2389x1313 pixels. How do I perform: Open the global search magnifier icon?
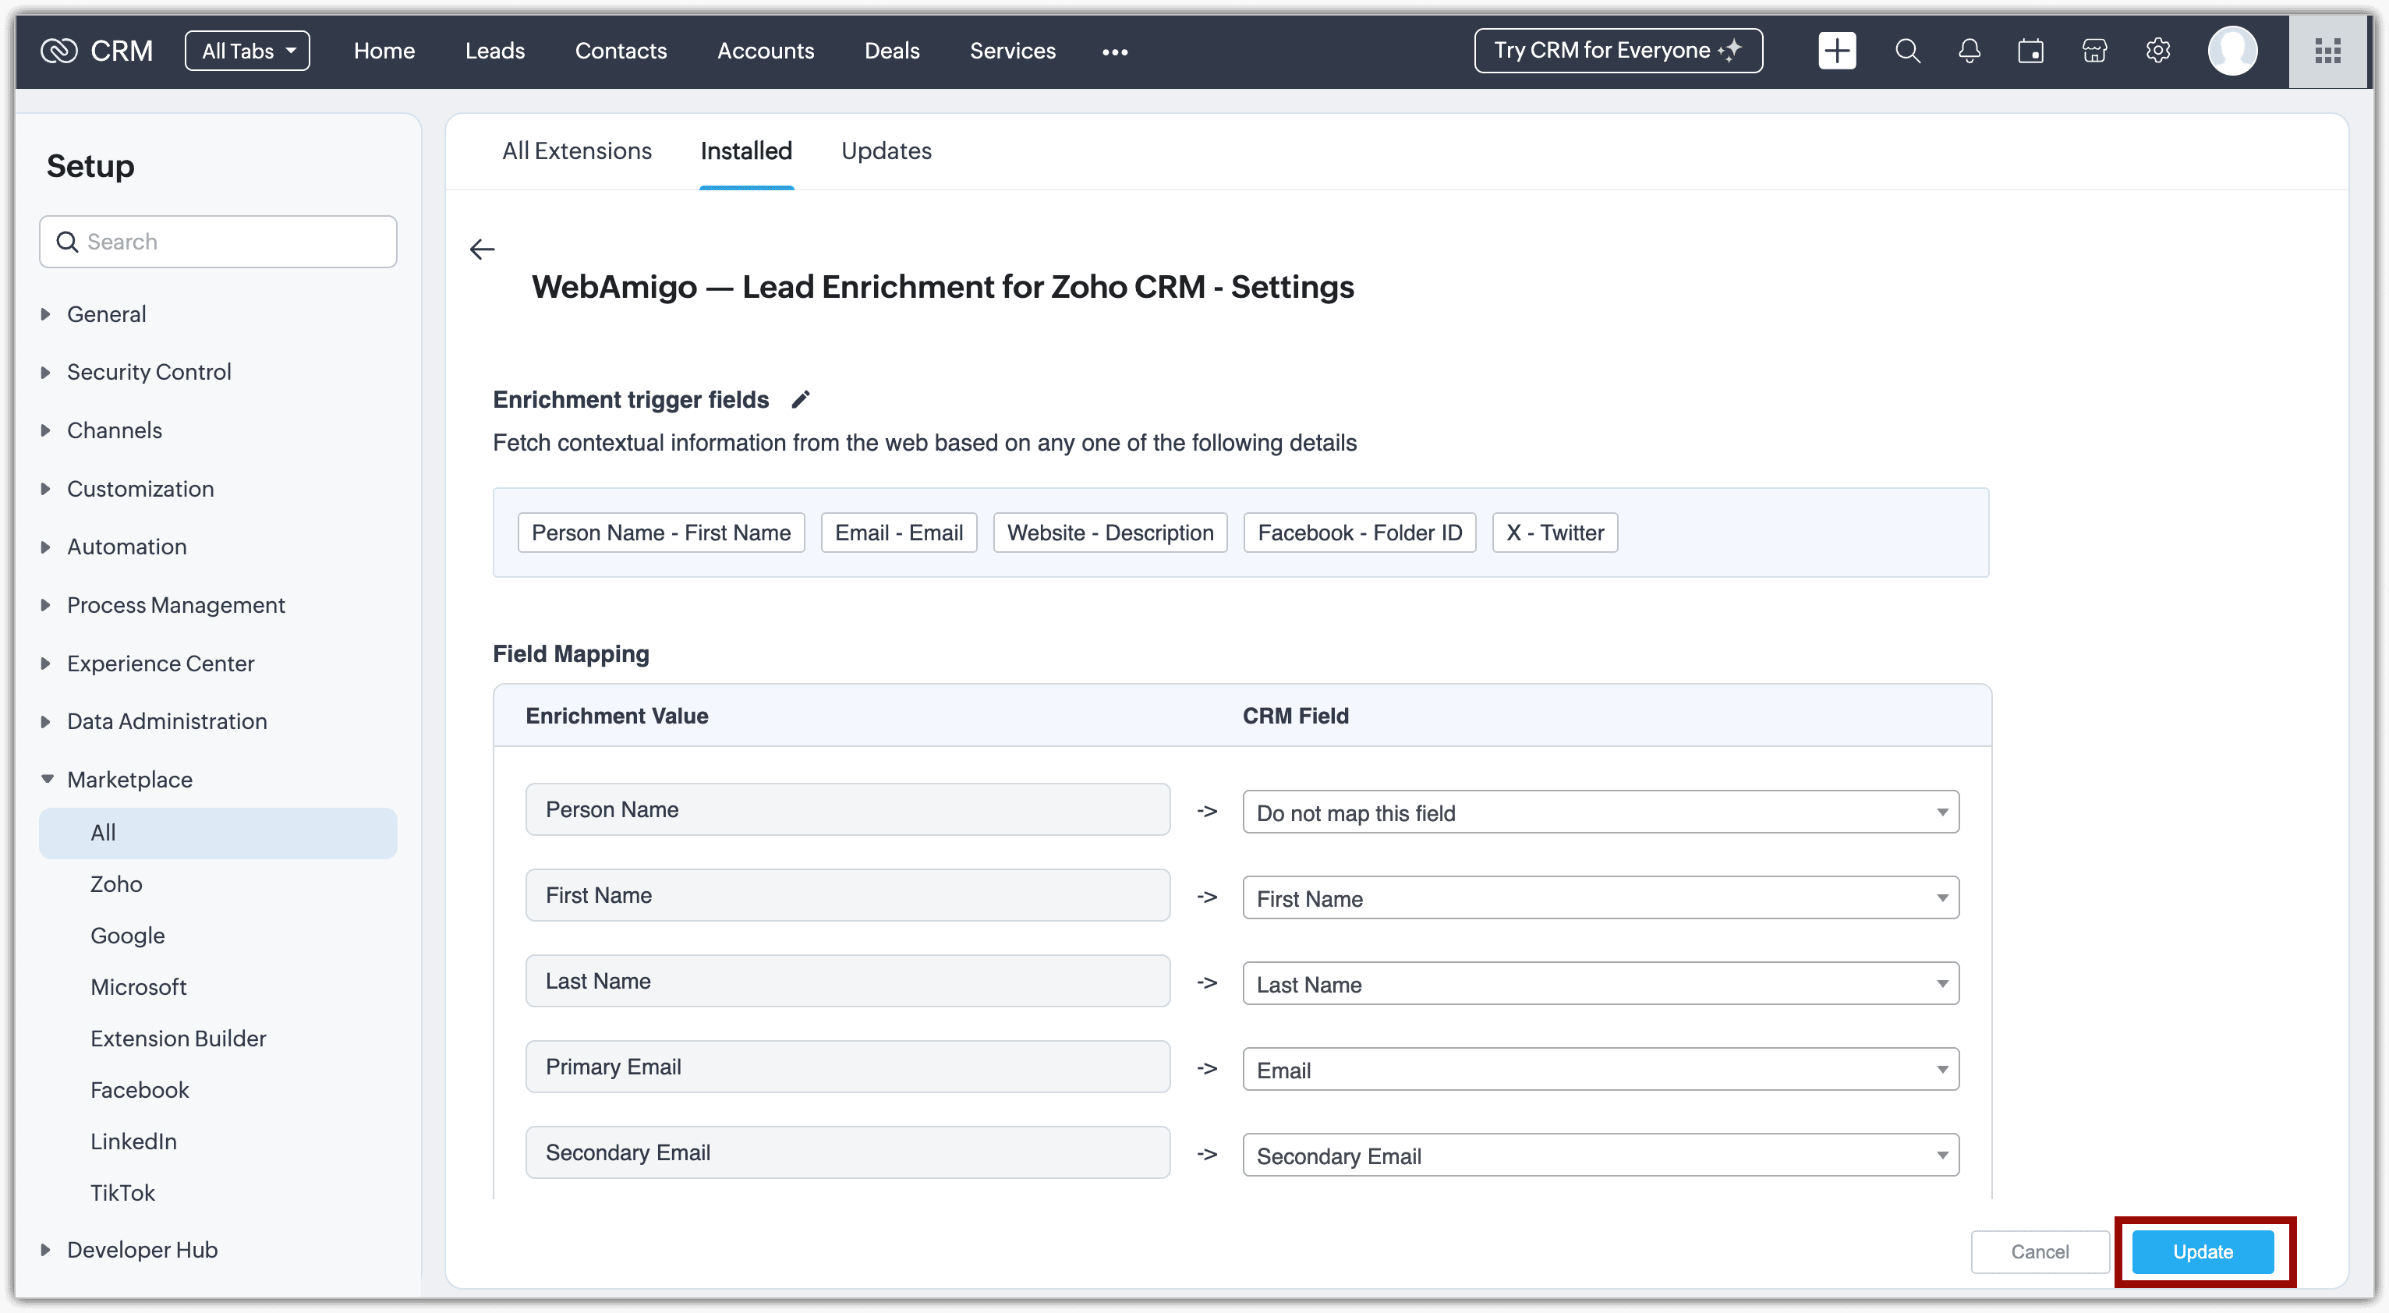(x=1906, y=51)
